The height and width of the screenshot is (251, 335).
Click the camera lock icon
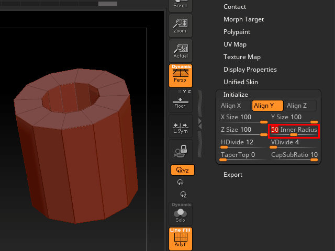click(180, 151)
